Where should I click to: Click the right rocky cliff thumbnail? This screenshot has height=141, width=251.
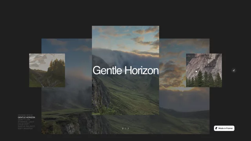(x=204, y=70)
